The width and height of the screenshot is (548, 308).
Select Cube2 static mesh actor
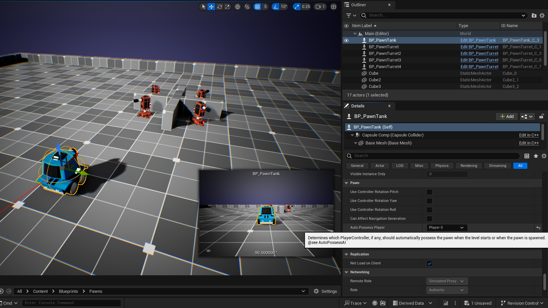(x=374, y=80)
